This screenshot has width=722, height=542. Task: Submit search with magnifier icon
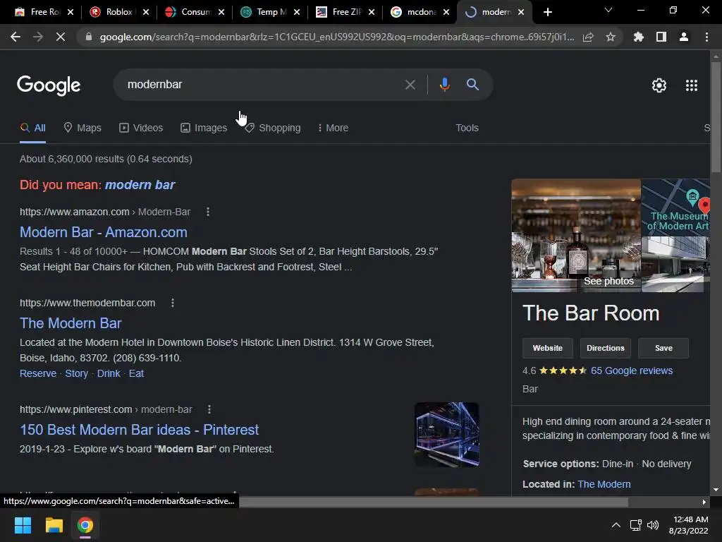point(472,85)
